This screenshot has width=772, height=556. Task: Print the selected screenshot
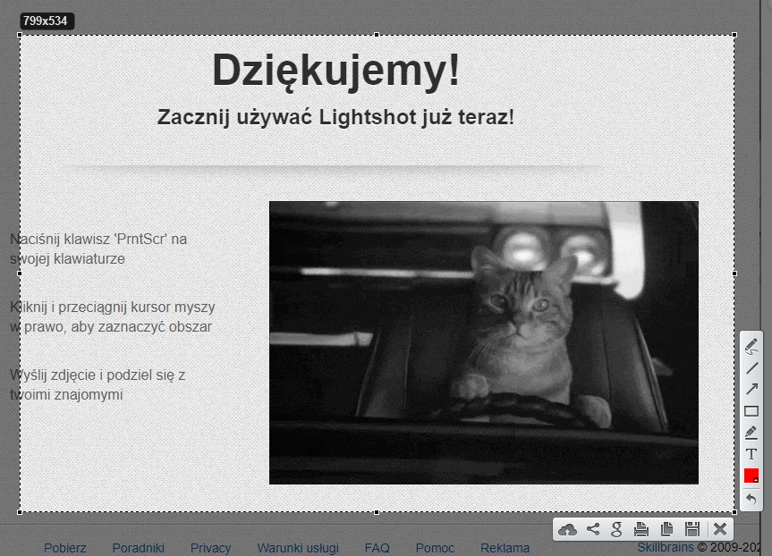[x=641, y=529]
